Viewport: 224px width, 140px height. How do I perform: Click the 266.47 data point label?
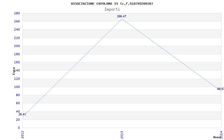coord(122,17)
